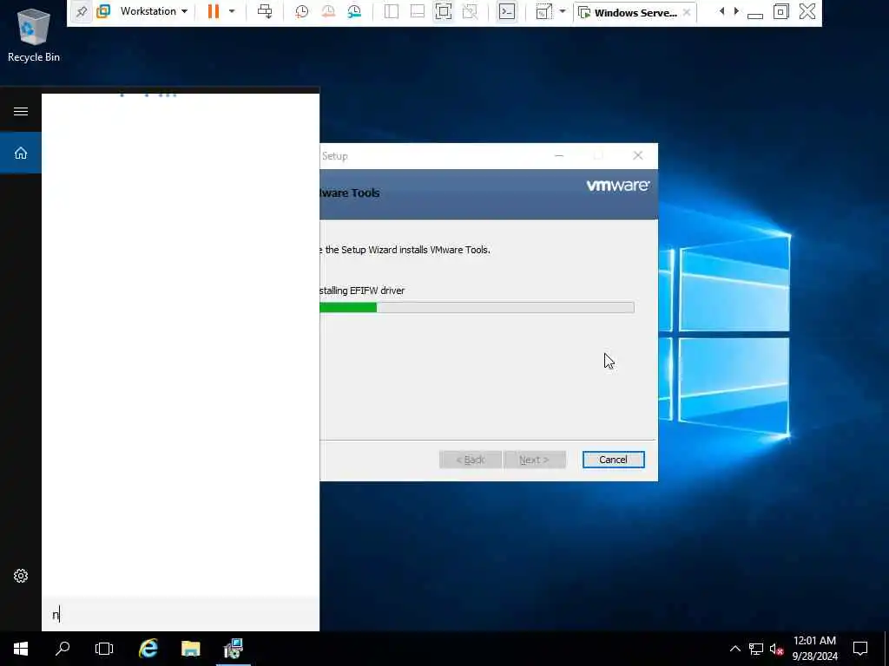889x666 pixels.
Task: Click the disabled Next button in Setup
Action: pos(534,460)
